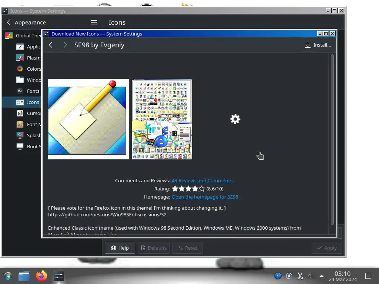Open the Cursors settings icon
The width and height of the screenshot is (379, 284).
point(20,113)
